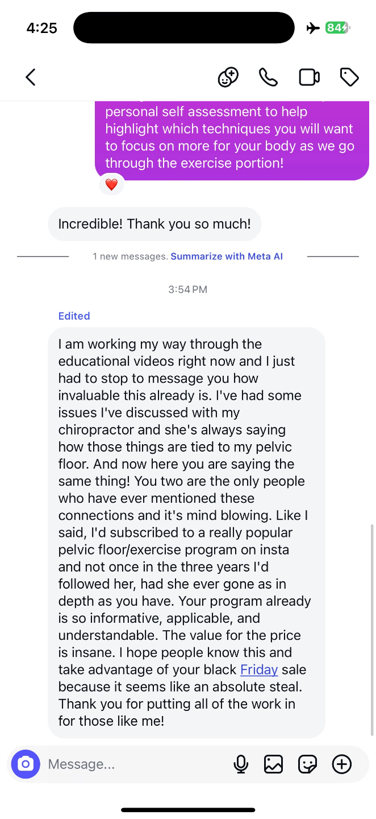Select the long testimonial message bubble
376x819 pixels.
tap(186, 532)
